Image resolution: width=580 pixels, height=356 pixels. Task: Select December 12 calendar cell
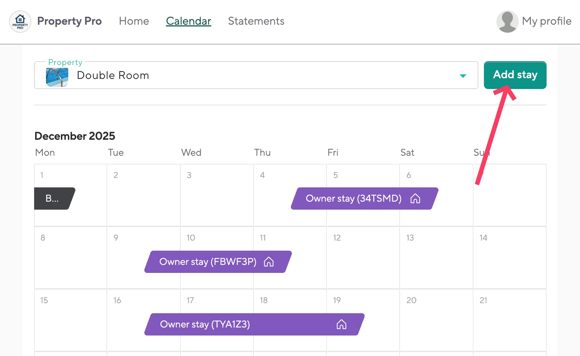click(363, 258)
